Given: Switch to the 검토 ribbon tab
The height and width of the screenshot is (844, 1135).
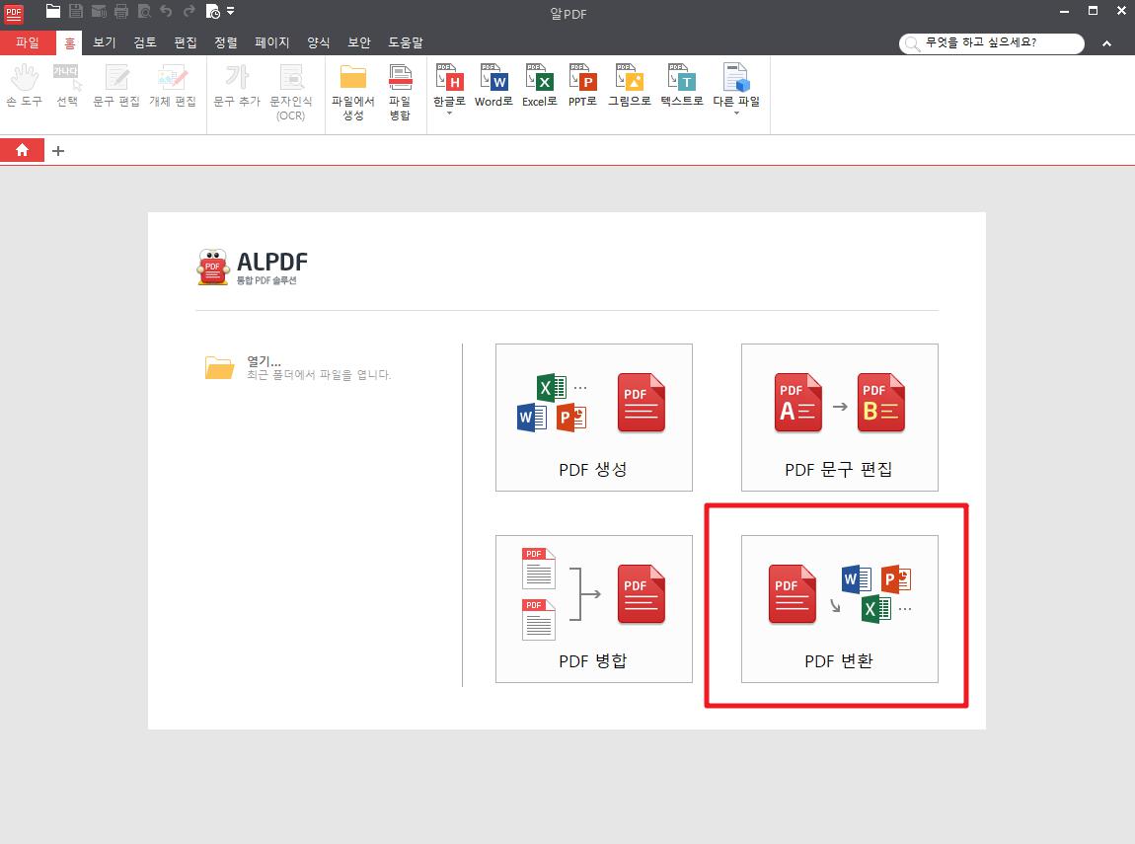Looking at the screenshot, I should pos(145,42).
